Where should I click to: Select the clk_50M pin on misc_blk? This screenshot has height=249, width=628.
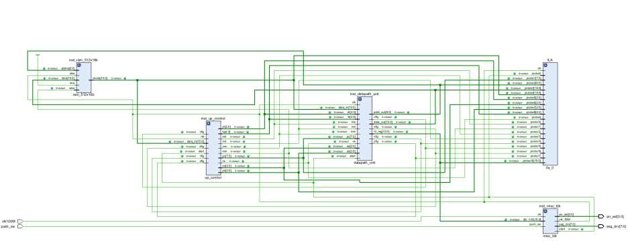point(565,220)
